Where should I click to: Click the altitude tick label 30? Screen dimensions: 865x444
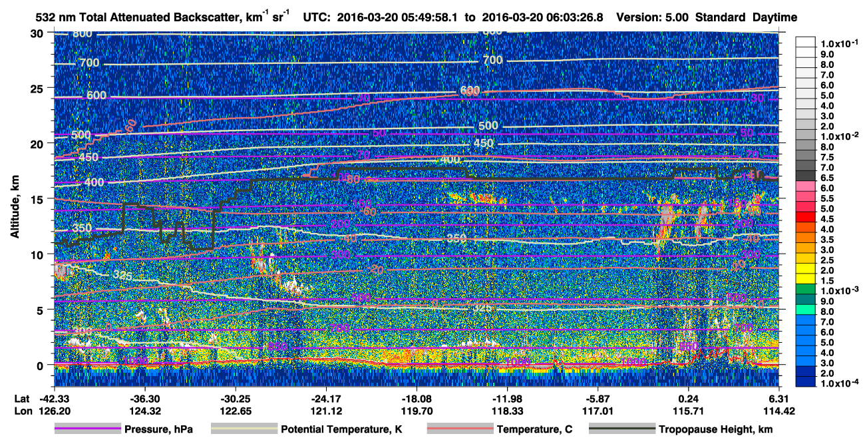click(38, 33)
